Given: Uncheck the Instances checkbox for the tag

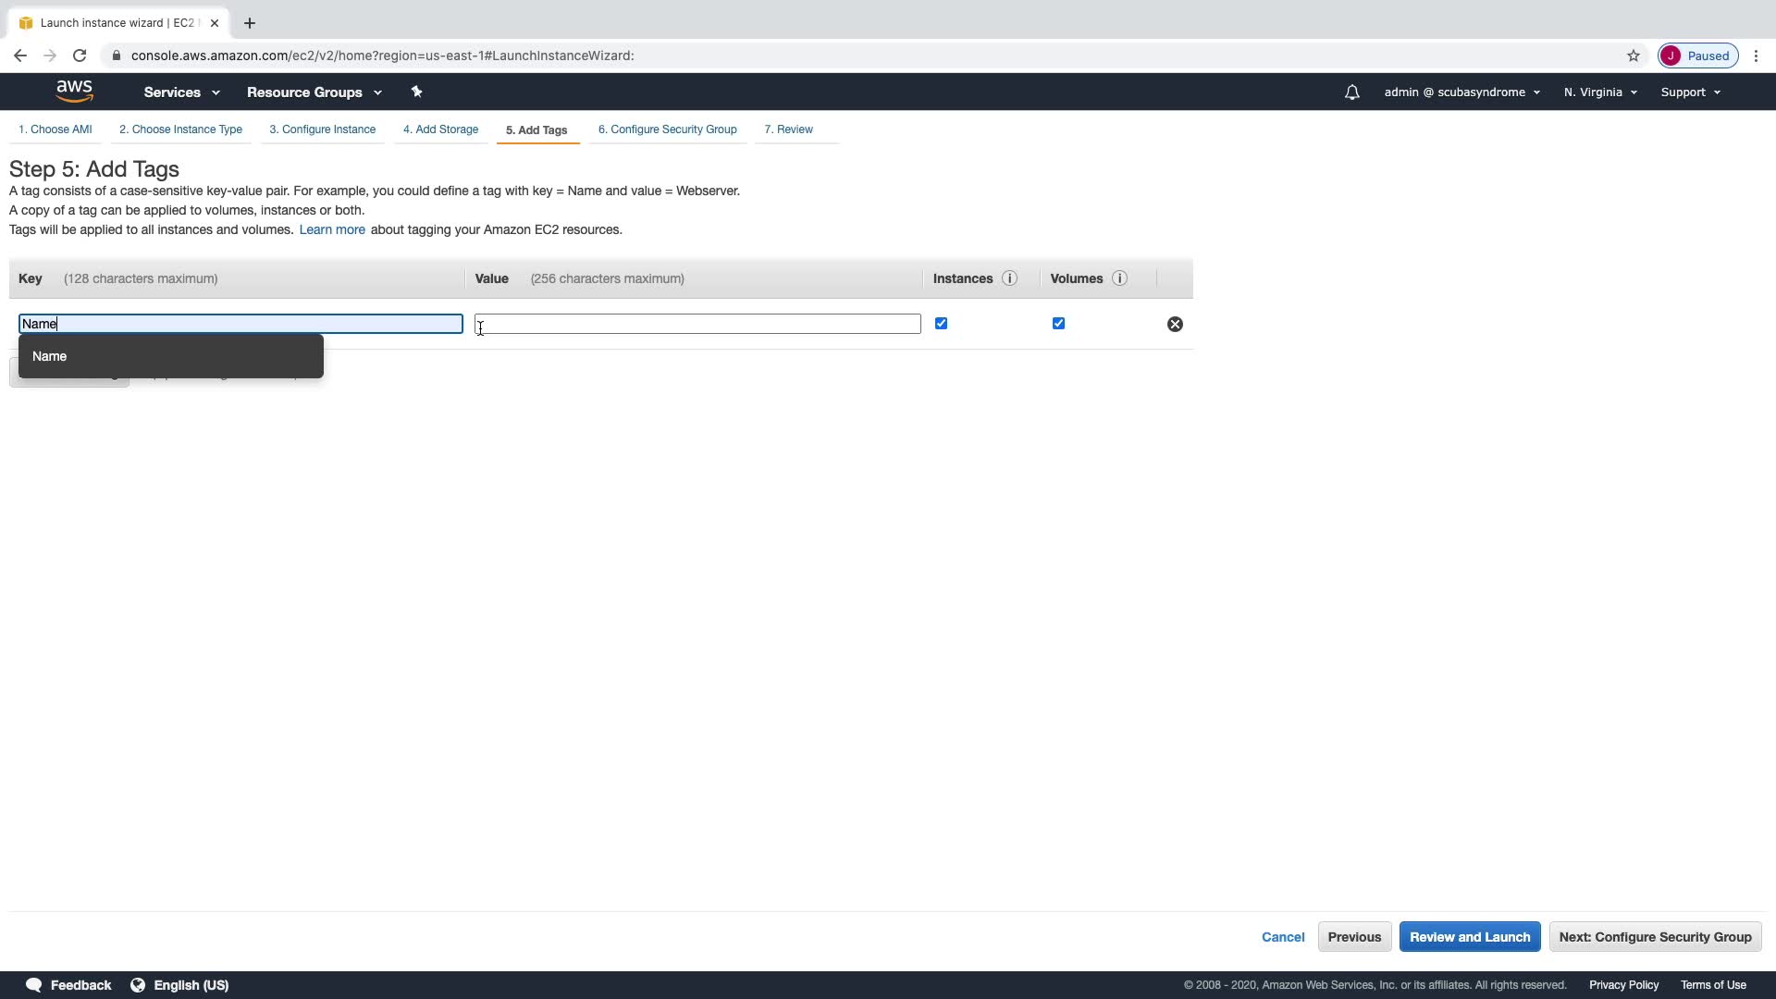Looking at the screenshot, I should [941, 324].
